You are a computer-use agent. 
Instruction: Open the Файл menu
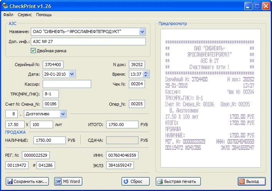pos(8,15)
